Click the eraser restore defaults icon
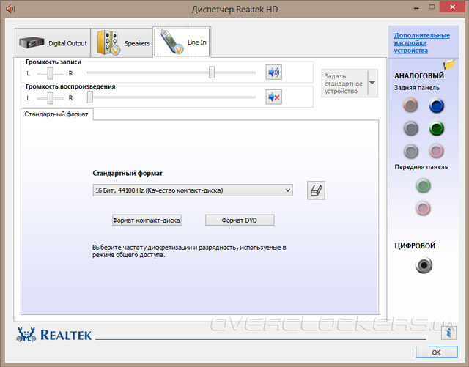This screenshot has height=367, width=469. (x=316, y=190)
